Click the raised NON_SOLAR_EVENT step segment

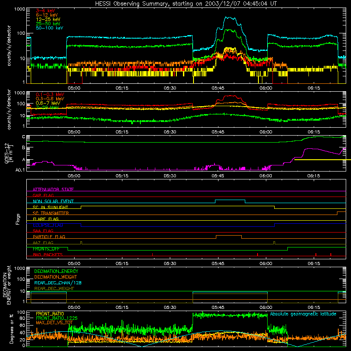230,200
